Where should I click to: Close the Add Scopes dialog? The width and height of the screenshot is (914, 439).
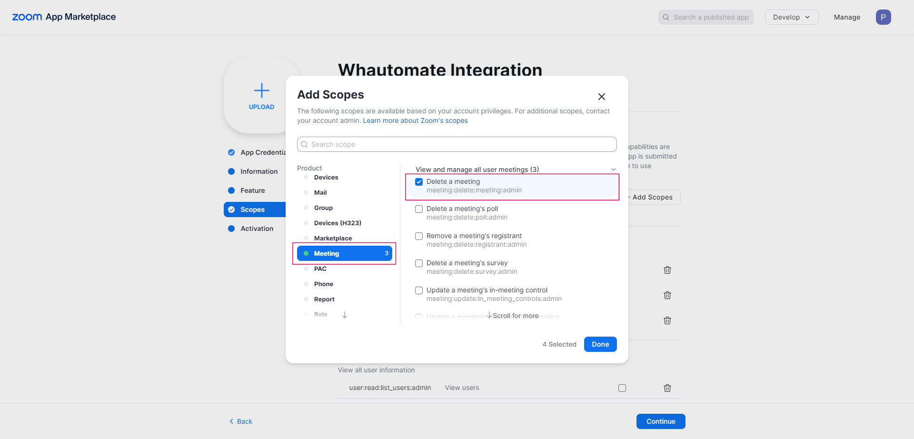point(602,97)
